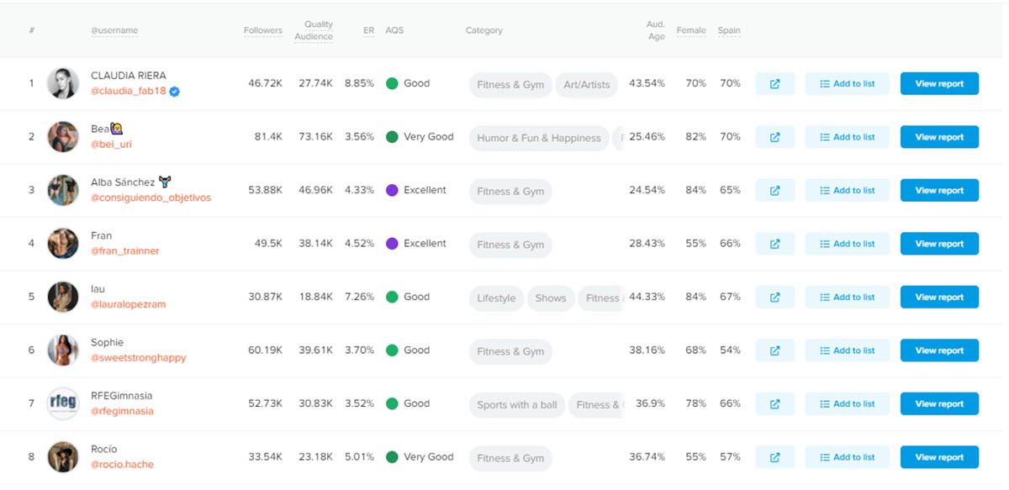Open external profile link for rfegimnasia
Viewport: 1009px width, 490px height.
(x=774, y=403)
